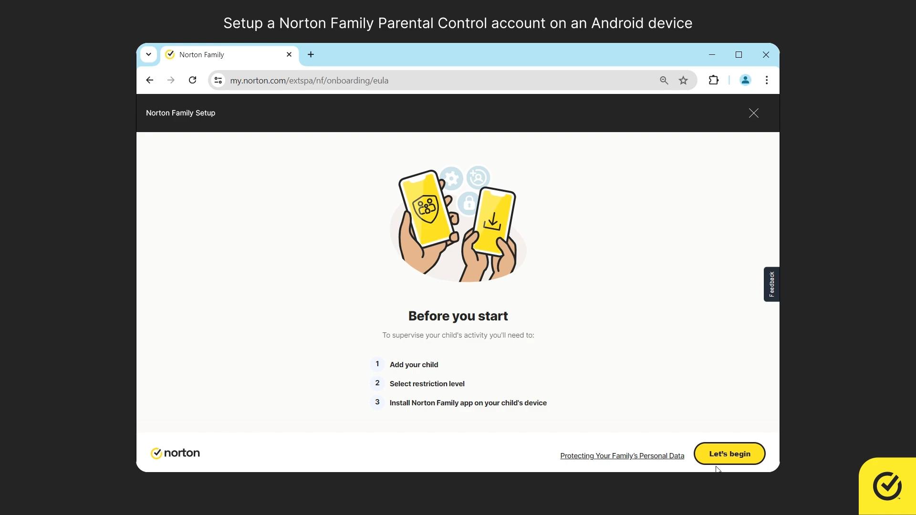916x515 pixels.
Task: Open the Feedback side tab
Action: click(x=771, y=284)
